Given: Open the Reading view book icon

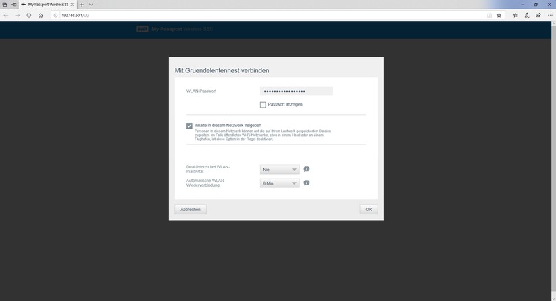Looking at the screenshot, I should 489,16.
